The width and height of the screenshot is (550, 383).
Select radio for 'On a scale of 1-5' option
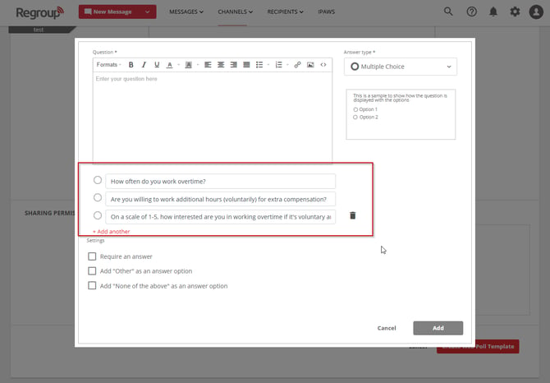98,215
